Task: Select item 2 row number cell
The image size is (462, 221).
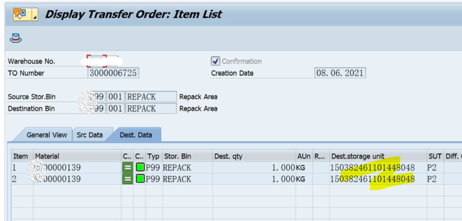Action: pyautogui.click(x=22, y=179)
